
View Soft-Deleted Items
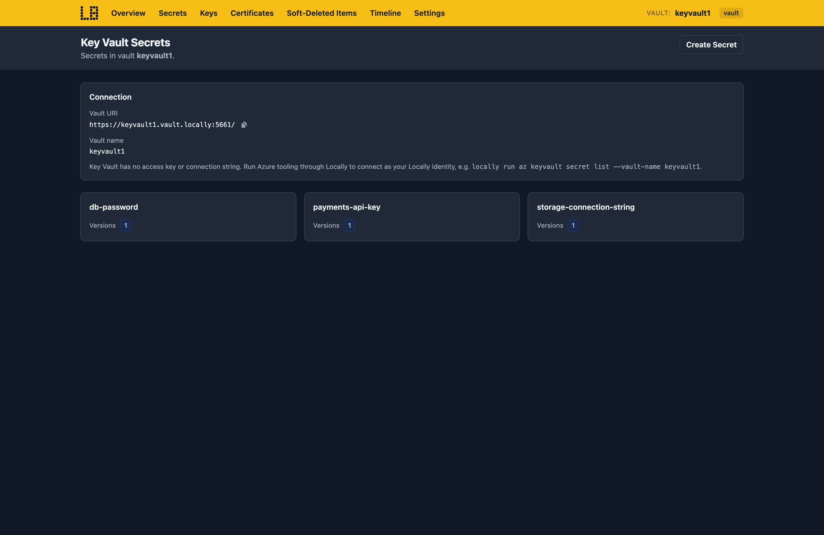click(x=321, y=13)
